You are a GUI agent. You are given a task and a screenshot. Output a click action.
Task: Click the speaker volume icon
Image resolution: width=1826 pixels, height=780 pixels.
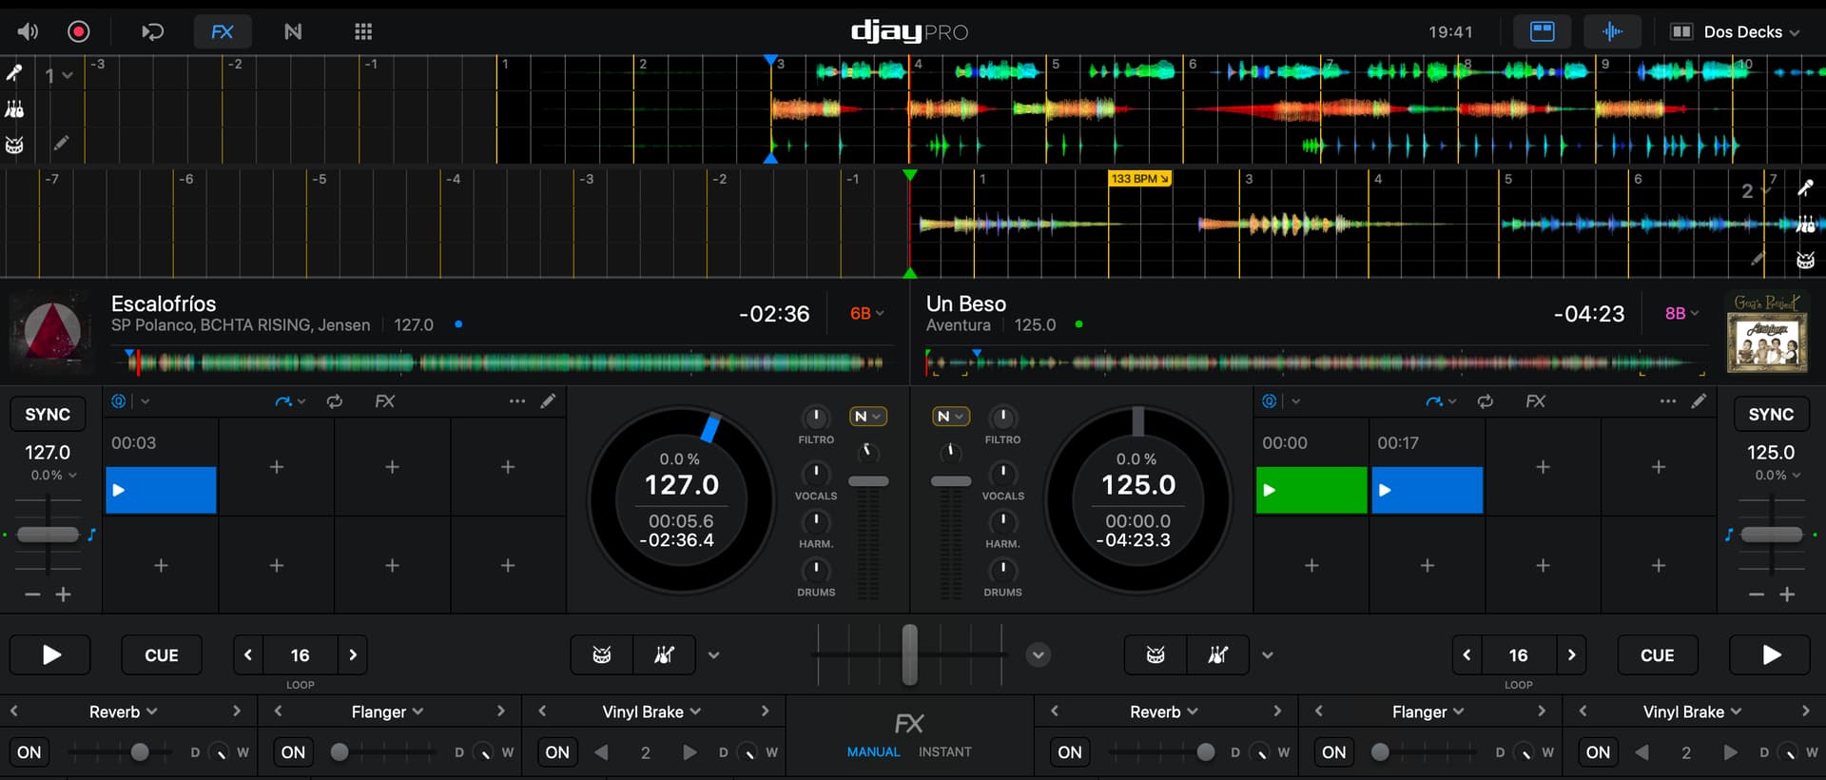click(28, 31)
